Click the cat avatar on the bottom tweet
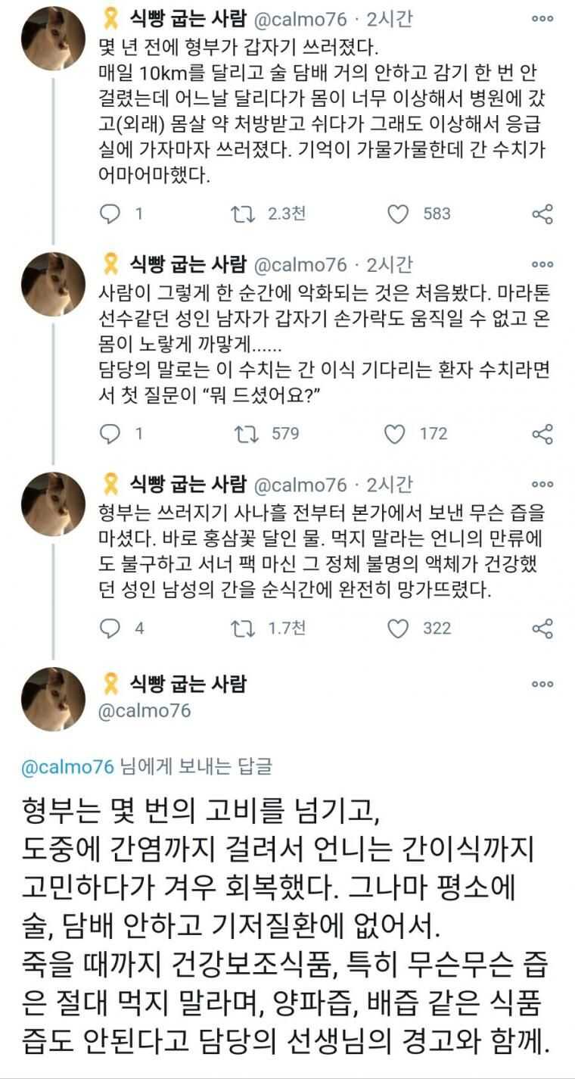This screenshot has height=1079, width=575. [53, 699]
